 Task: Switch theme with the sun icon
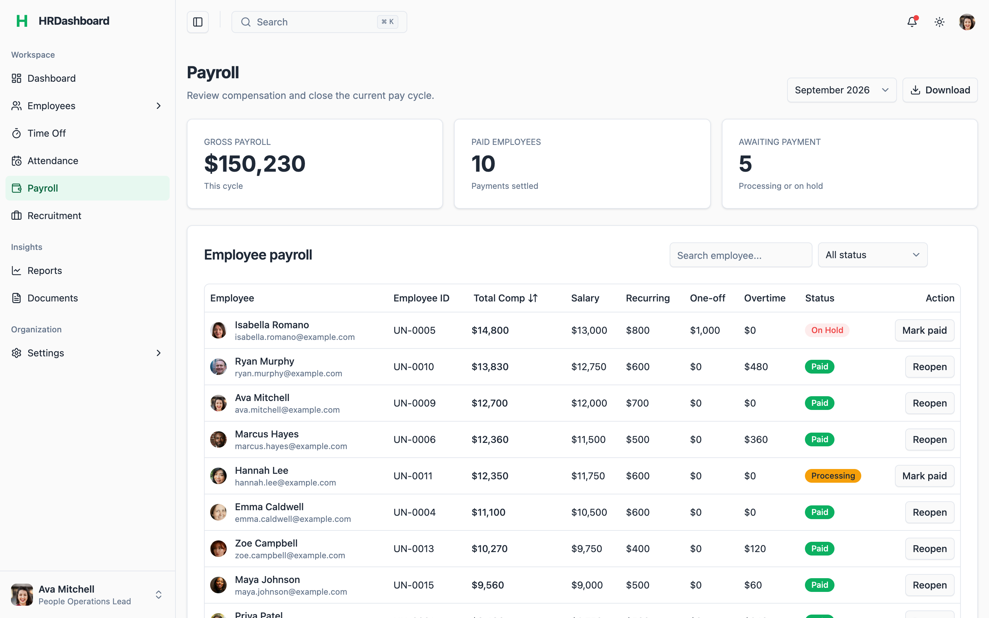pyautogui.click(x=940, y=22)
